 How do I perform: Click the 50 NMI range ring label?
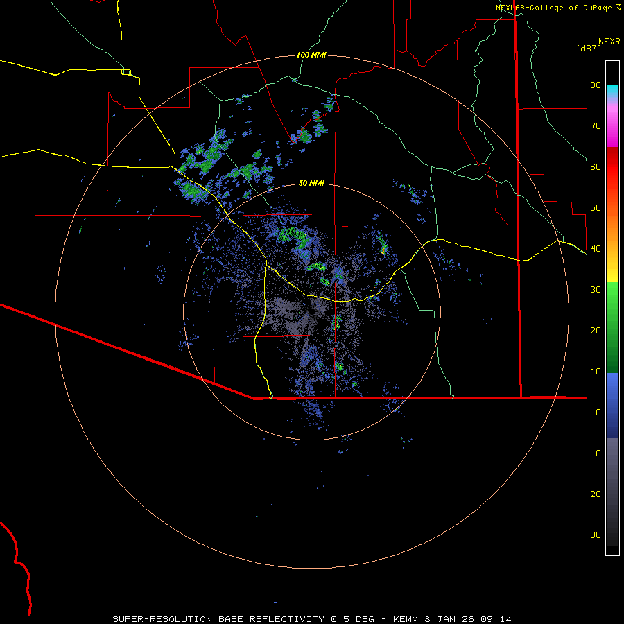(311, 183)
